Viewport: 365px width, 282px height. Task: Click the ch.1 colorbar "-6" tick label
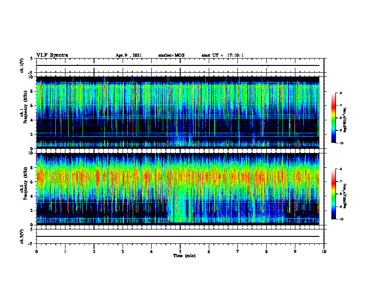point(341,93)
